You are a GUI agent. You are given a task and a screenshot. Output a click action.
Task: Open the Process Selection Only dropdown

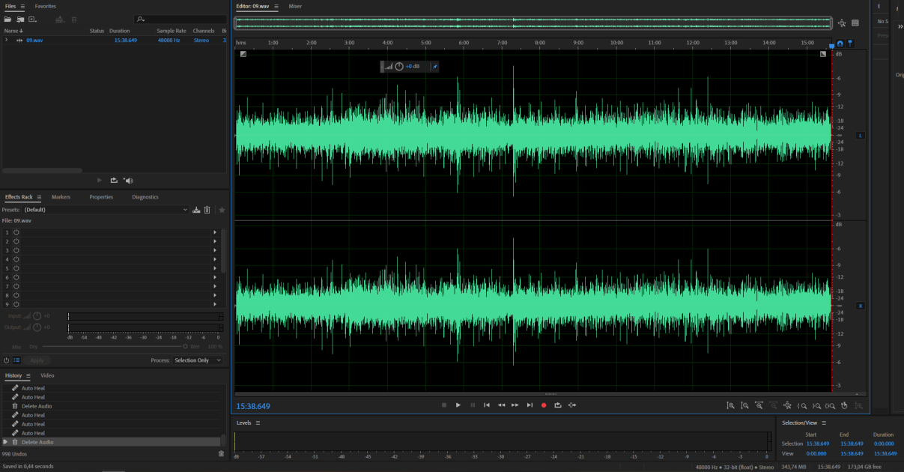198,360
